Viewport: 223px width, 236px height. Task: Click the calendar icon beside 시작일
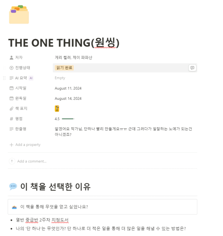point(11,88)
